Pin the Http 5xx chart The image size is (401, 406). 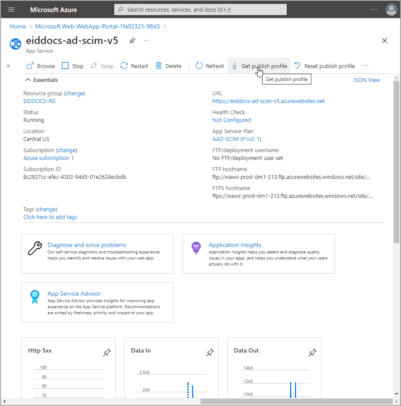pyautogui.click(x=107, y=353)
